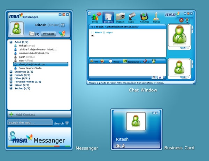The height and width of the screenshot is (161, 209).
Task: Click the Ritesh display picture in Messenger
Action: (17, 29)
